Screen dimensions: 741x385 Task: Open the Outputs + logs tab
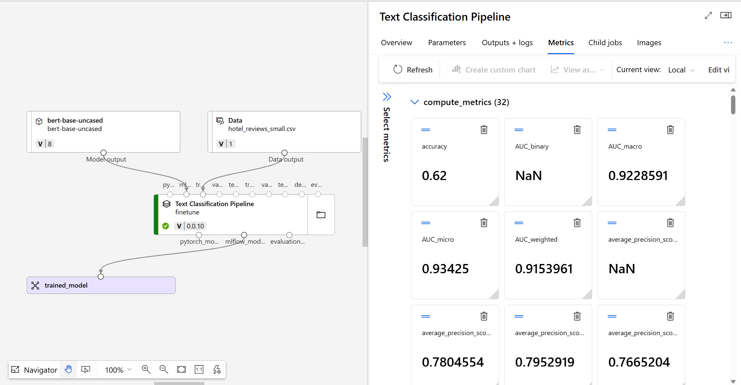coord(507,43)
